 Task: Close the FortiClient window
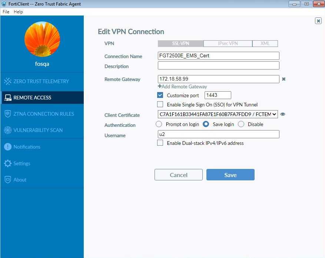[319, 4]
